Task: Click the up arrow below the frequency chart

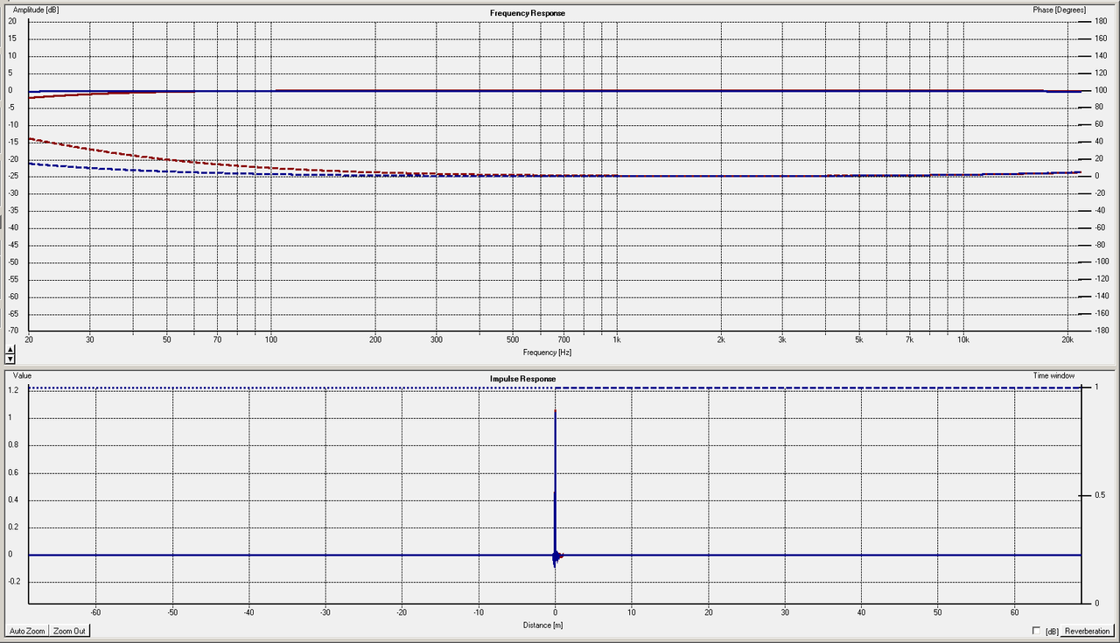Action: point(10,350)
